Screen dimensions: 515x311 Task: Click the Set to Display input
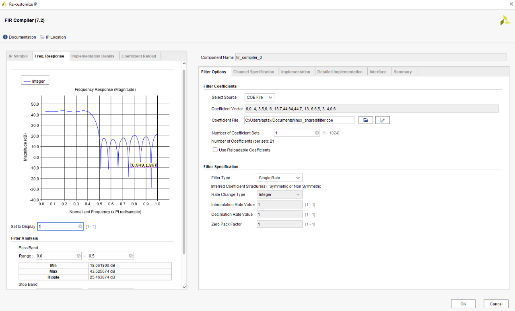click(x=60, y=226)
